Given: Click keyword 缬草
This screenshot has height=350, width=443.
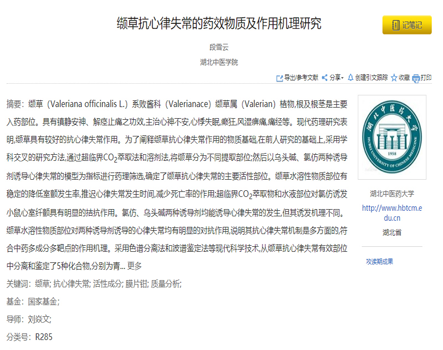Looking at the screenshot, I should [x=42, y=284].
